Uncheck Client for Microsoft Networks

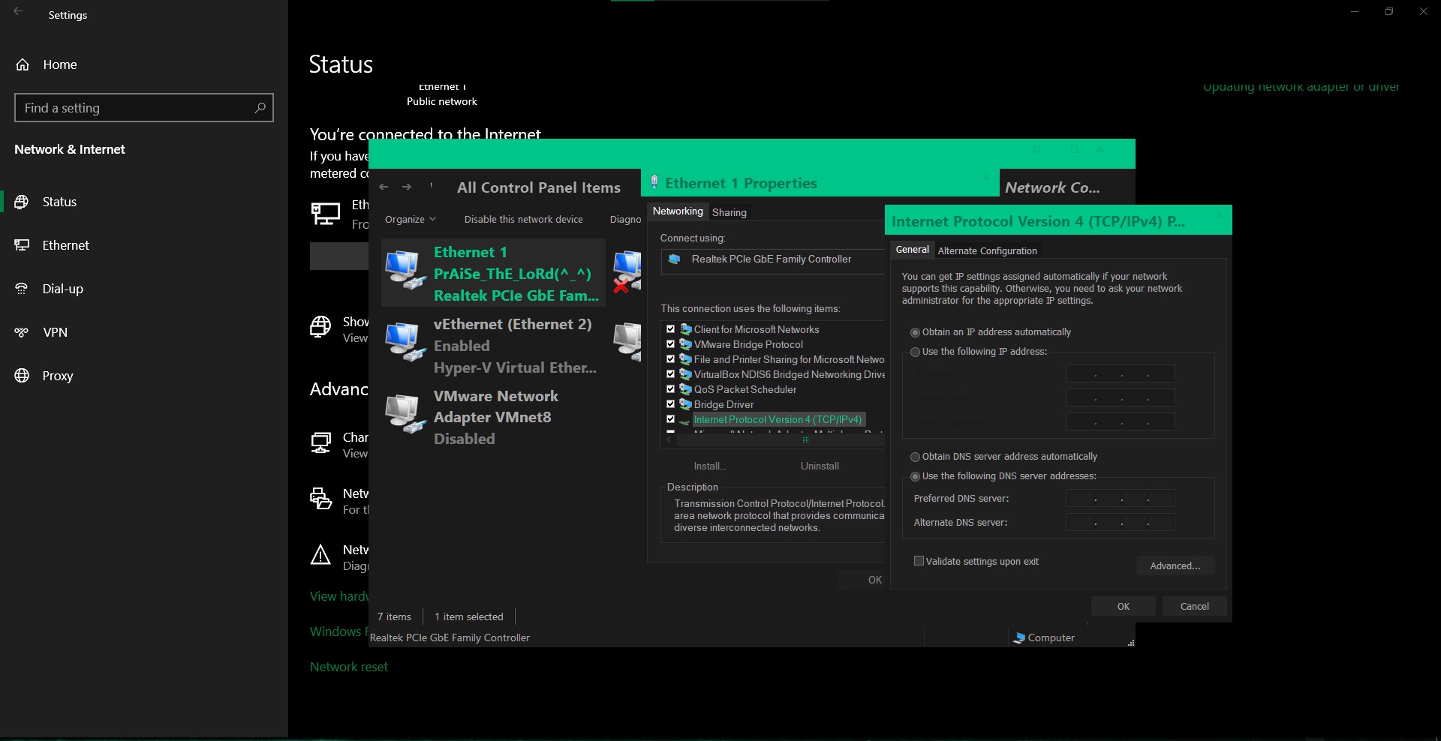(x=670, y=328)
